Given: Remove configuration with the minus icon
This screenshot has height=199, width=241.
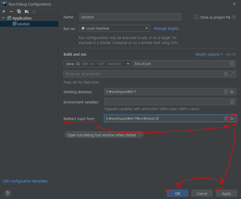Looking at the screenshot, I should point(11,11).
